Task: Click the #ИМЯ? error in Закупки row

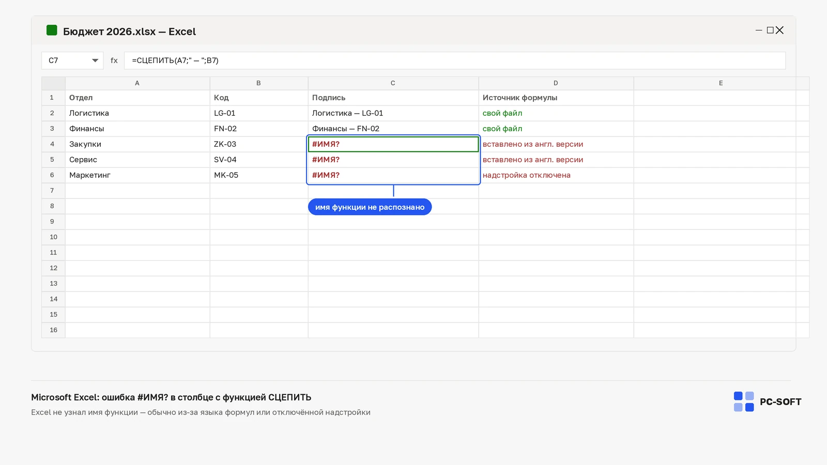Action: click(393, 144)
